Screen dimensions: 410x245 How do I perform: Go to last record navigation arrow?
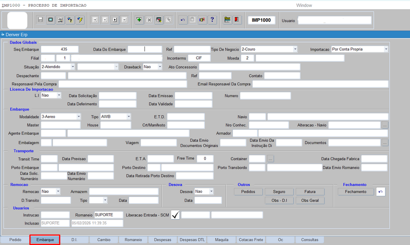125,20
